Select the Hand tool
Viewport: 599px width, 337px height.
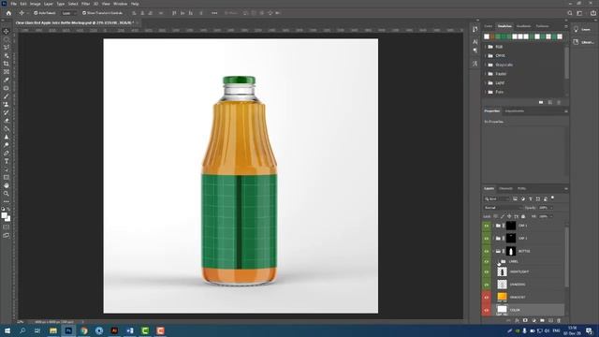point(7,185)
